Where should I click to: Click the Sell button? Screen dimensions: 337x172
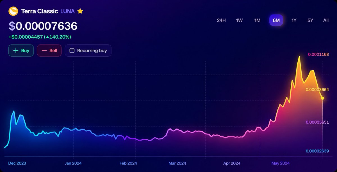49,50
